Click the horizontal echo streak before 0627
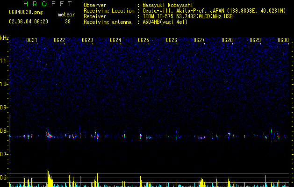Screen dimensions: 294x187 [x=202, y=138]
